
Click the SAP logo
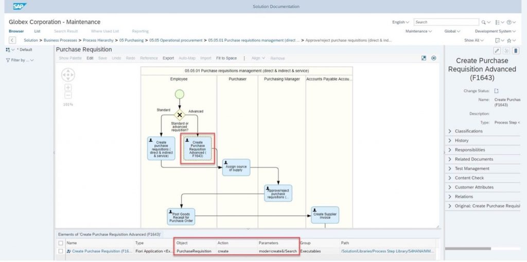tap(20, 6)
